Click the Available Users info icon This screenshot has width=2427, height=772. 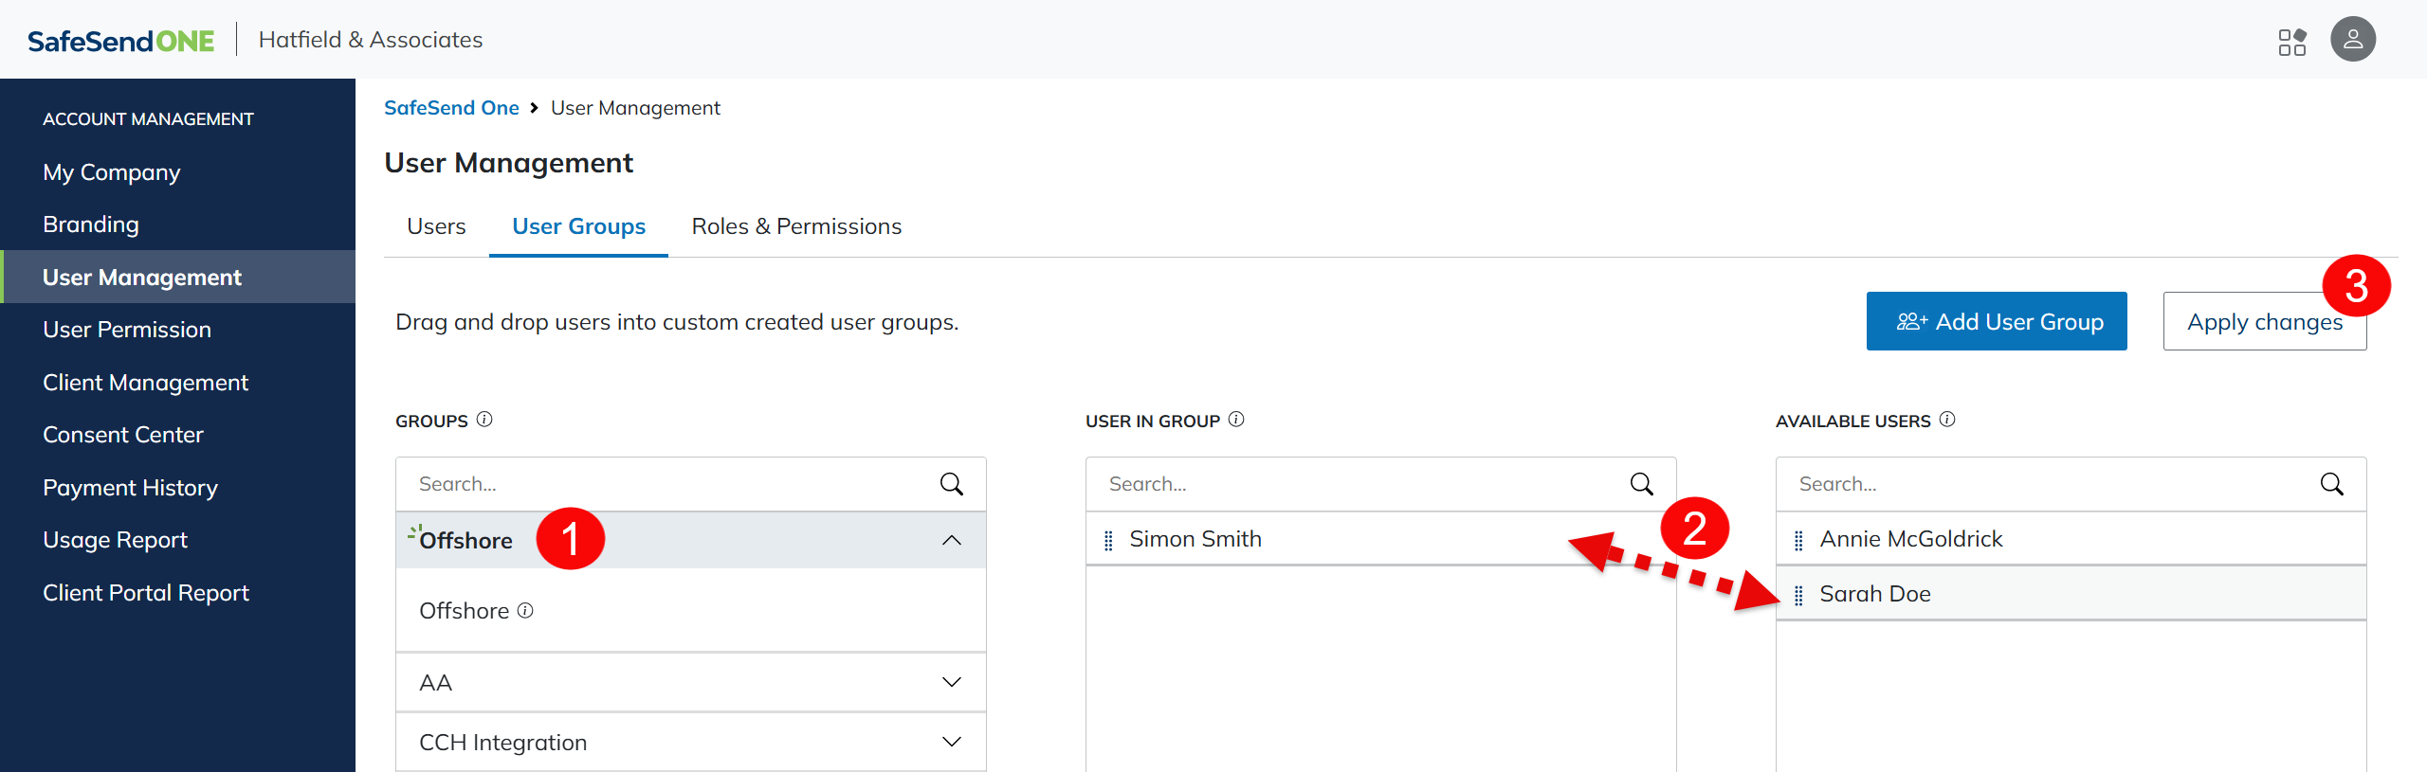(1947, 420)
